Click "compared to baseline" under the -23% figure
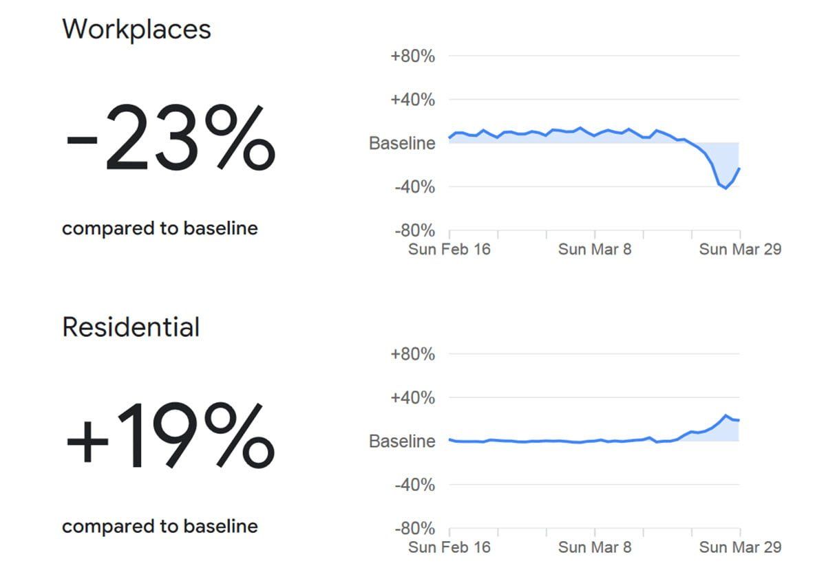826x581 pixels. pos(160,228)
